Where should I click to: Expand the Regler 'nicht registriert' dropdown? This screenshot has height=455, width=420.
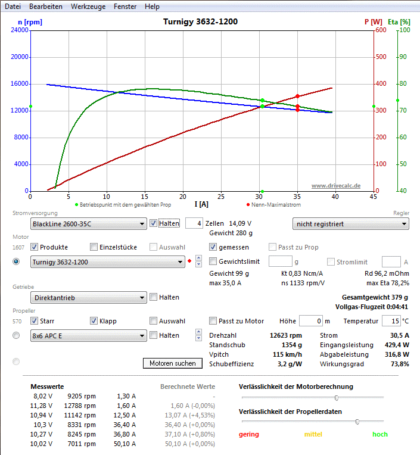(x=350, y=224)
